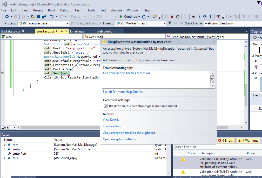Save the current file with the disk icon
Viewport: 262px width, 178px height.
[38, 17]
